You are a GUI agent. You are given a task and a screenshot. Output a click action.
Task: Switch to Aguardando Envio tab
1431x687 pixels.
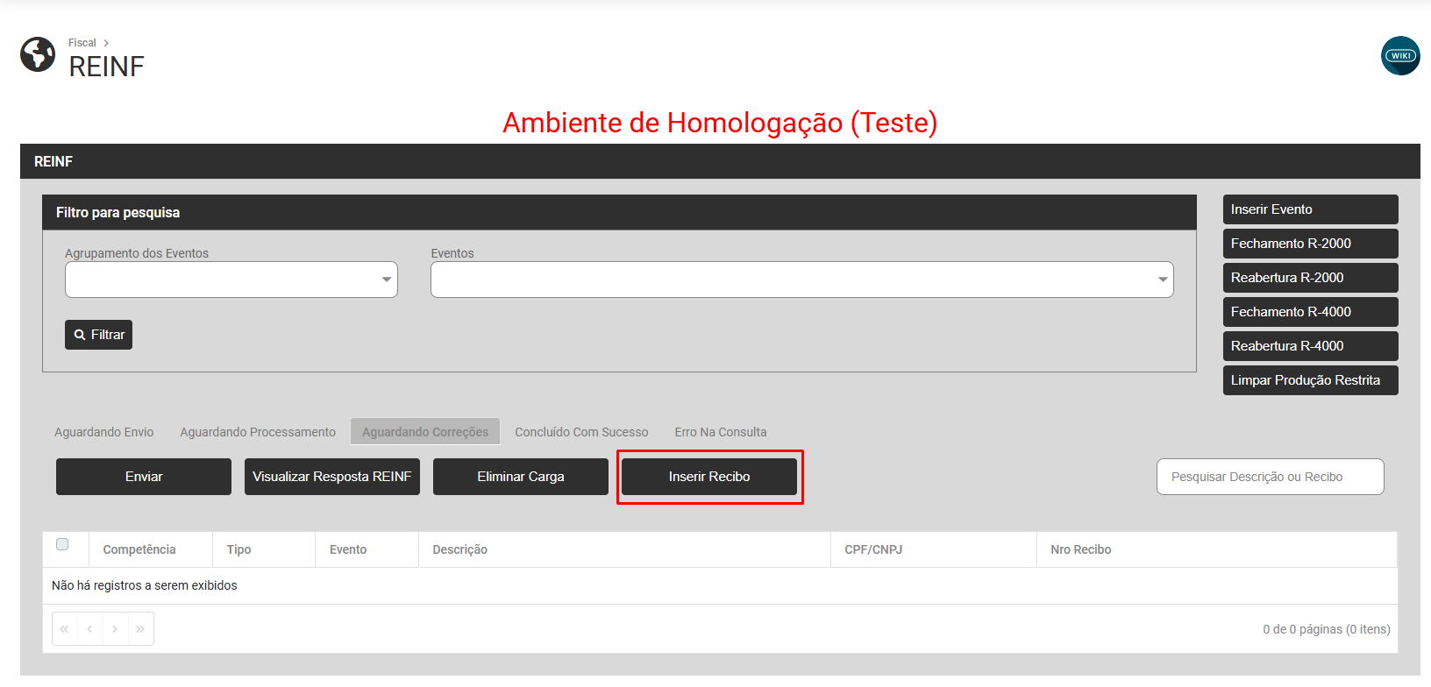[x=104, y=432]
